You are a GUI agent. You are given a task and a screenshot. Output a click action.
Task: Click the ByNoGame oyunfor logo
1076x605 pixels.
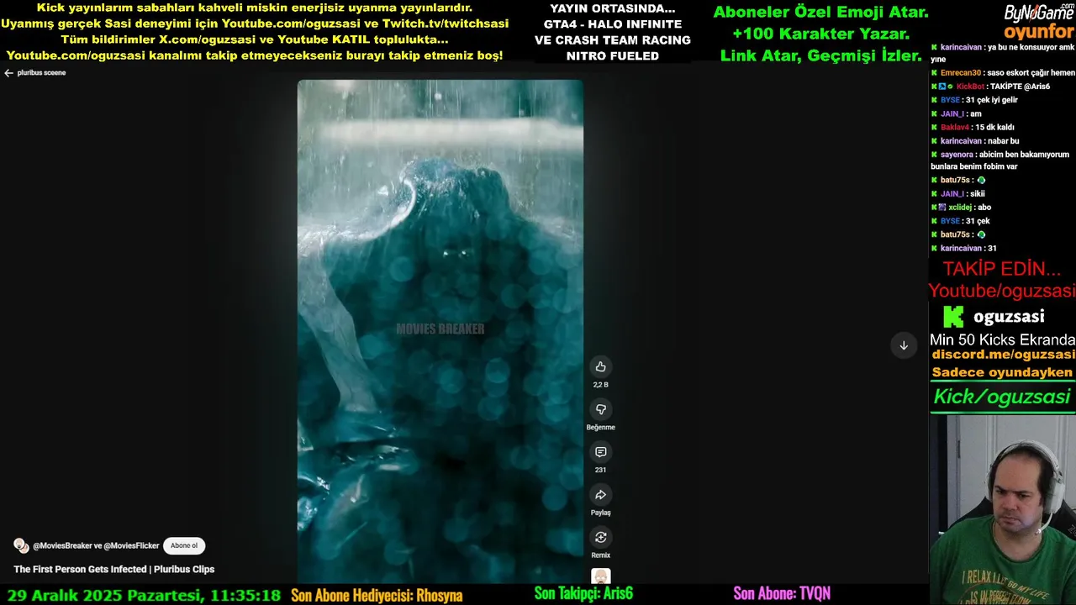point(1039,22)
